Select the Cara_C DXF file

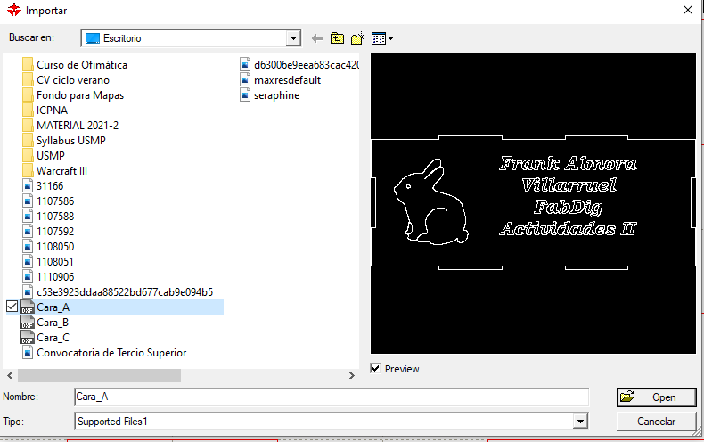(x=45, y=338)
